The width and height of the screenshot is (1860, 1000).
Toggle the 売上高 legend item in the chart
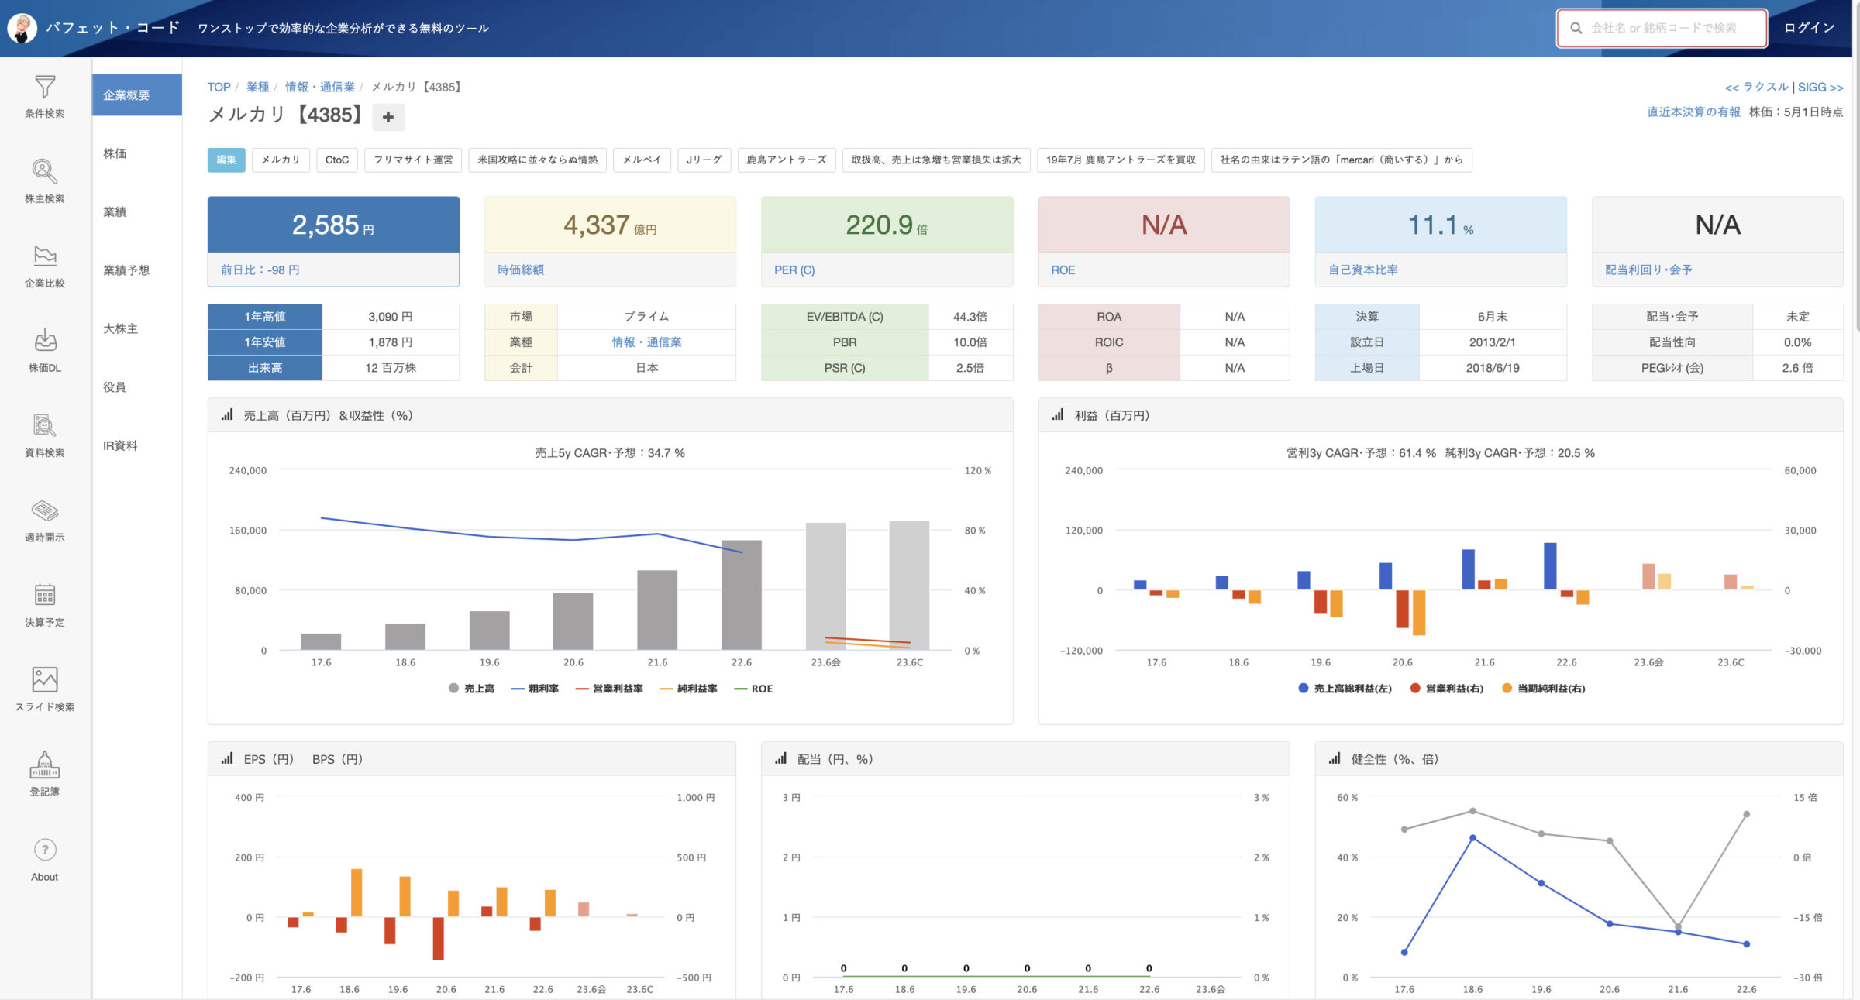471,689
